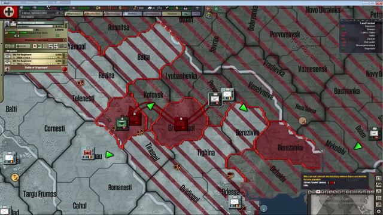The height and width of the screenshot is (215, 383).
Task: Open the Technology tab
Action: (x=113, y=14)
